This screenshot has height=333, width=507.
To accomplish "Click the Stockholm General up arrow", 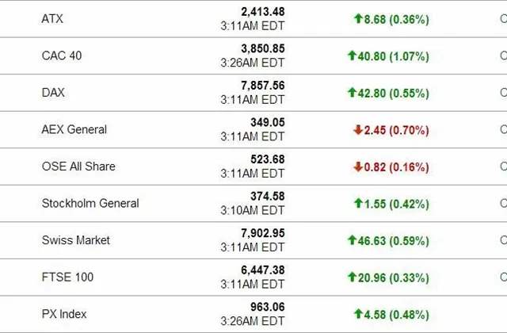I will pos(359,203).
